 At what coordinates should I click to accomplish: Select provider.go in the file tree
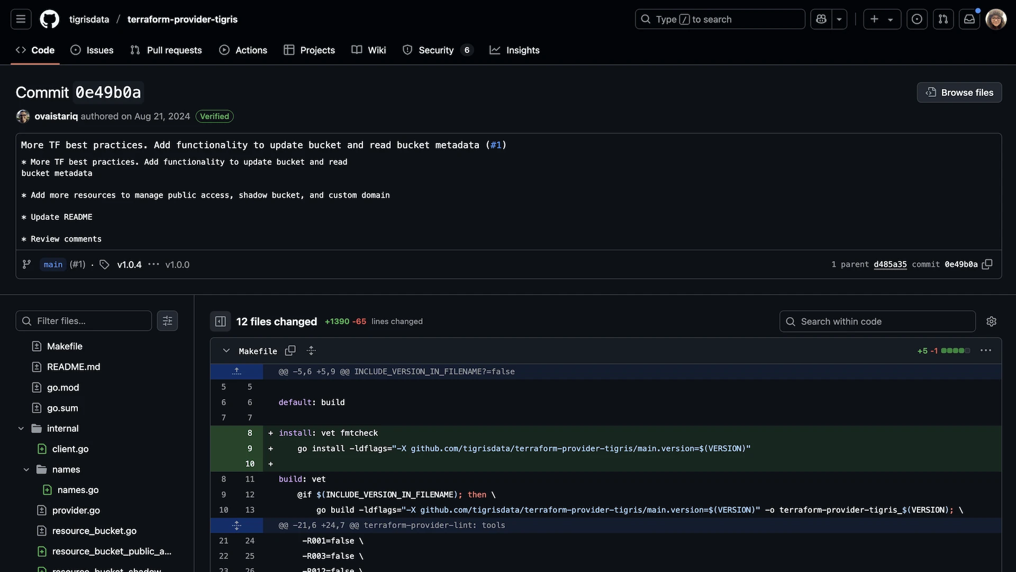click(76, 511)
